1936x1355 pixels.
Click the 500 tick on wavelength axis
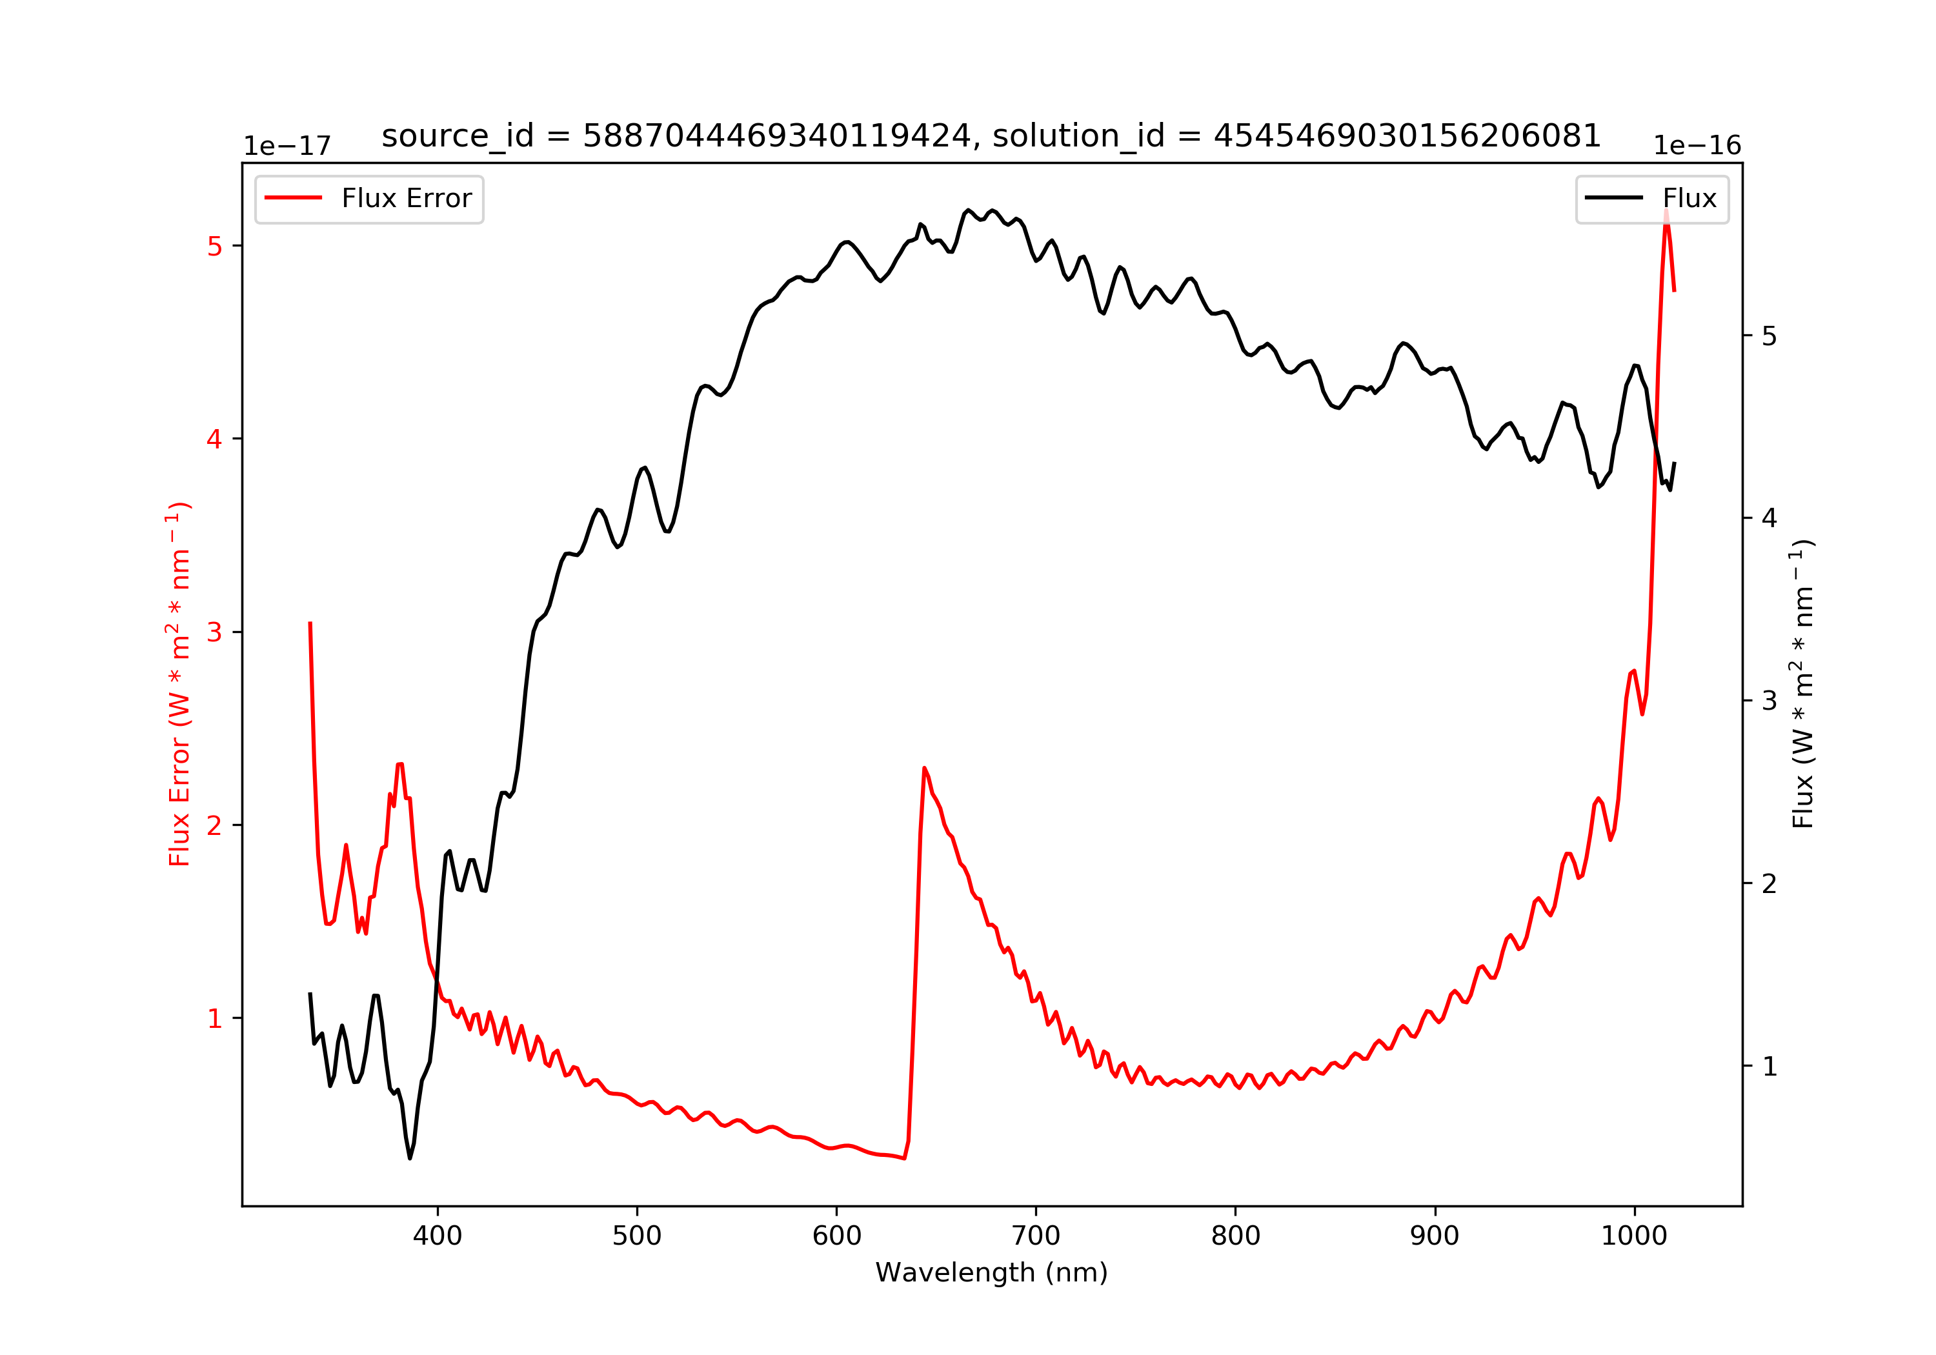636,1236
